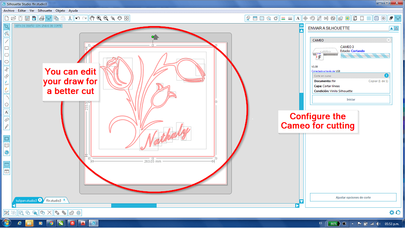Send to Silhouette icon in left toolbar group

[x=49, y=18]
